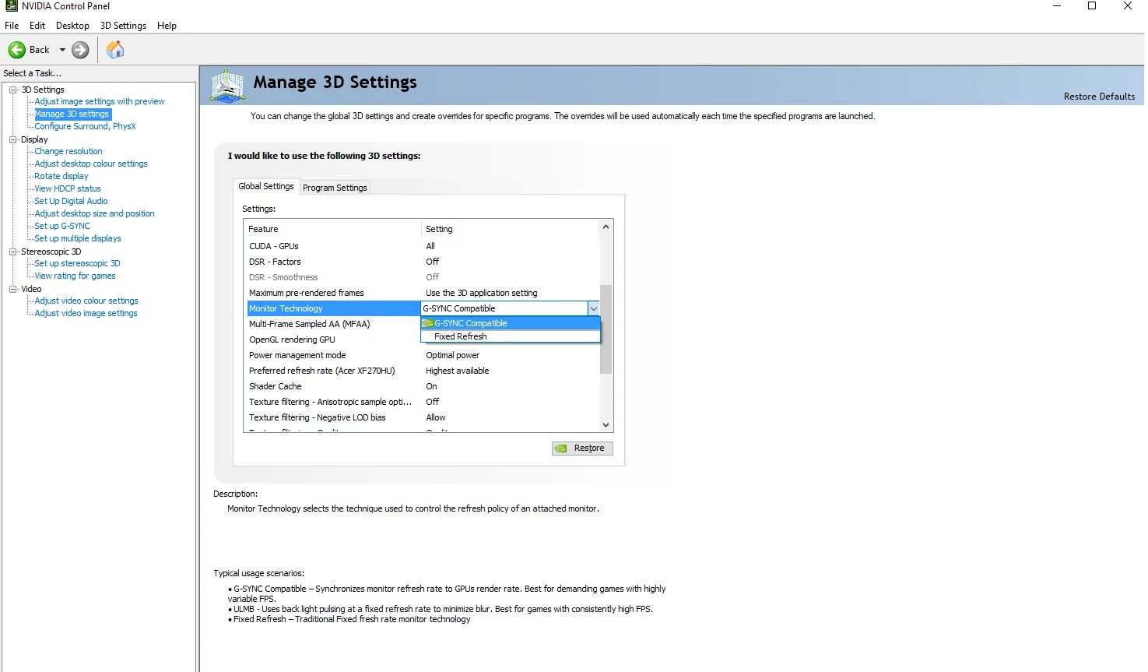This screenshot has width=1148, height=672.
Task: Click the Manage 3D Settings header icon
Action: (x=227, y=86)
